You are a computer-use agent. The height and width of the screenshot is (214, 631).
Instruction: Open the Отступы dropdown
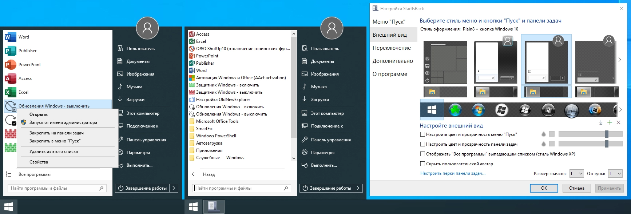coord(615,174)
